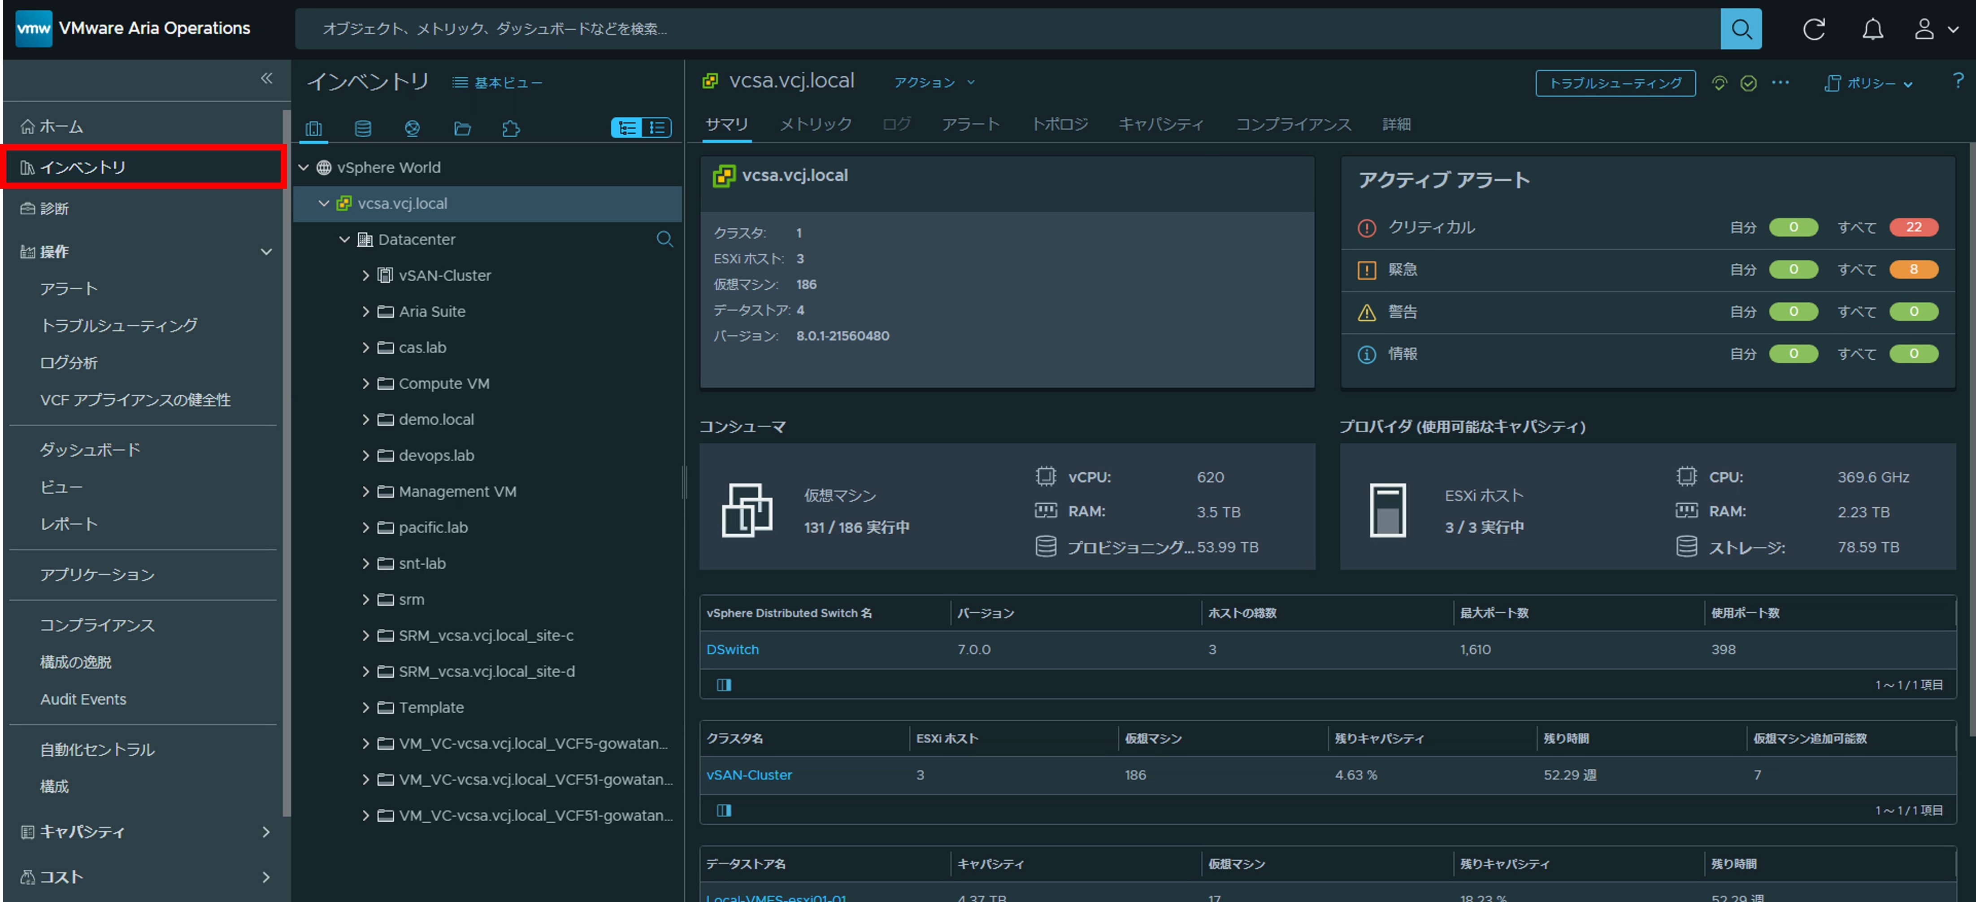Refresh the page with the reload icon
Screen dimensions: 1976x902
(1813, 29)
